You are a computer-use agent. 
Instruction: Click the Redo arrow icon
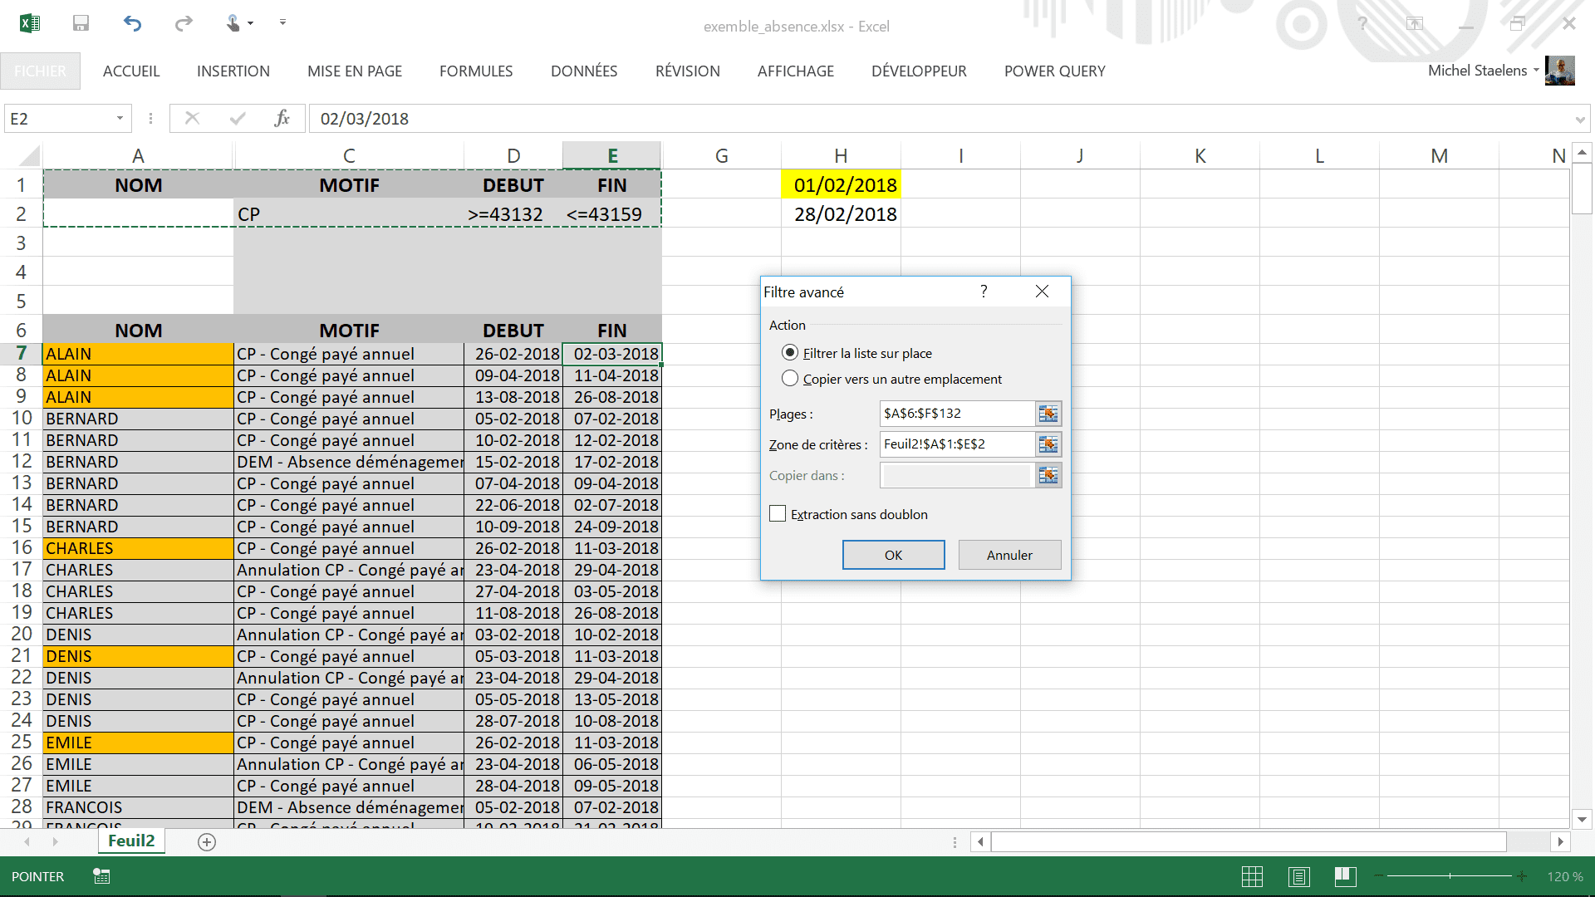tap(184, 23)
